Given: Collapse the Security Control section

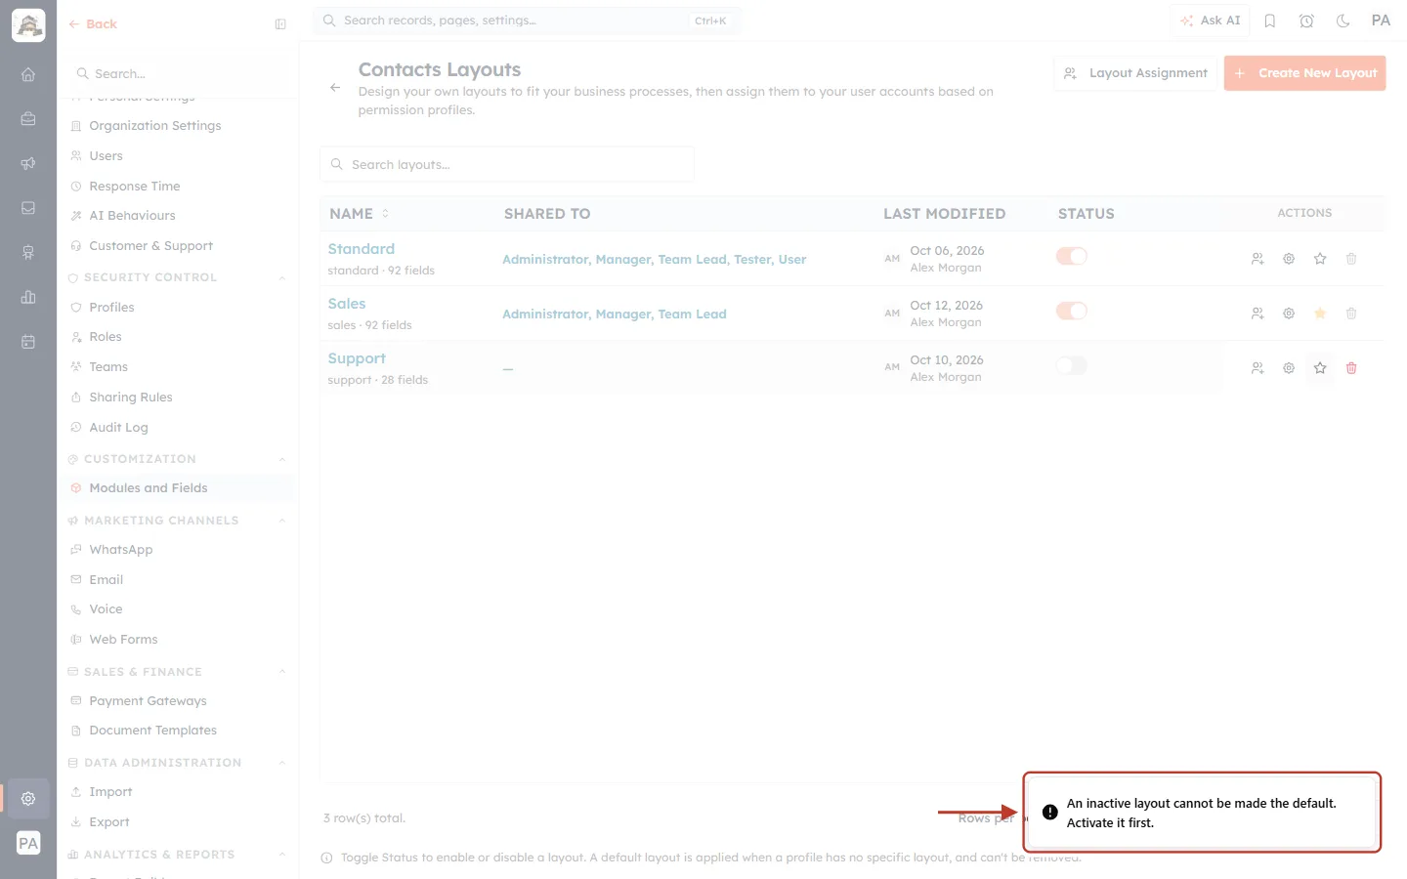Looking at the screenshot, I should point(282,278).
